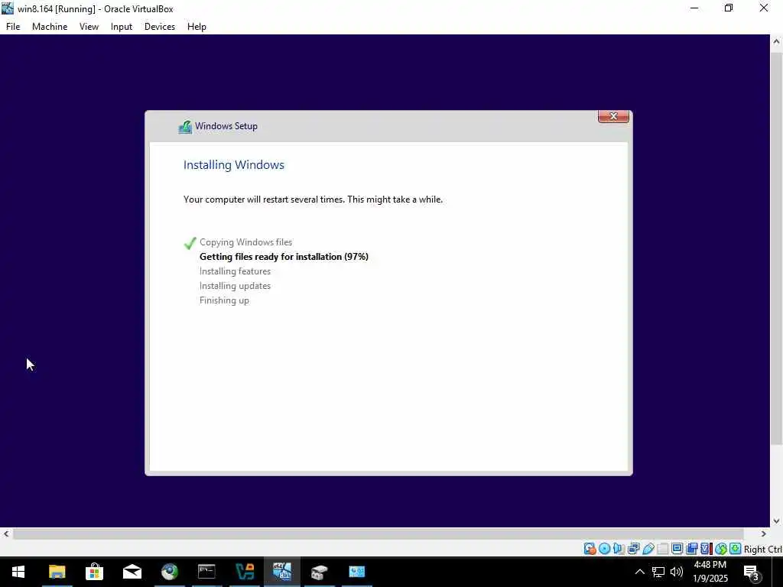This screenshot has height=587, width=783.
Task: Open the Help menu
Action: tap(197, 27)
